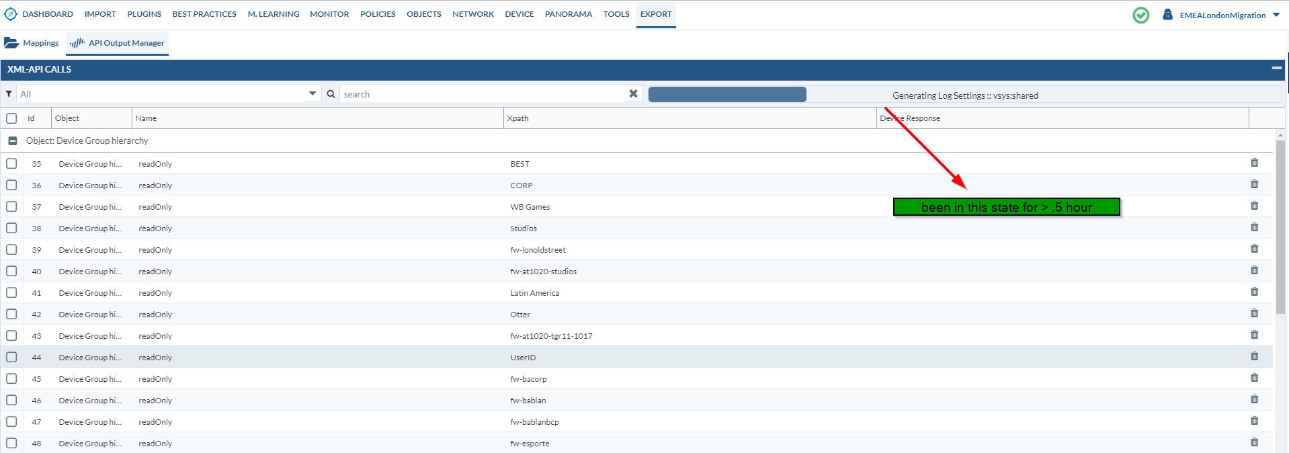Switch to the Mappings tab
Viewport: 1289px width, 453px height.
[32, 43]
